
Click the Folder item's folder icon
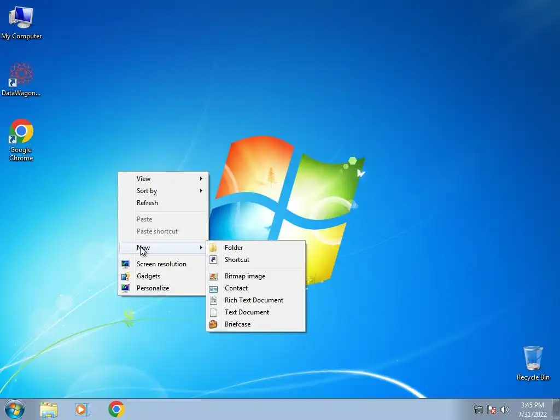pos(213,248)
